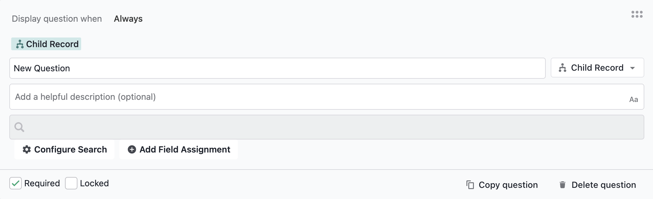Click the plus circle icon for field assignment
This screenshot has width=653, height=199.
click(132, 149)
